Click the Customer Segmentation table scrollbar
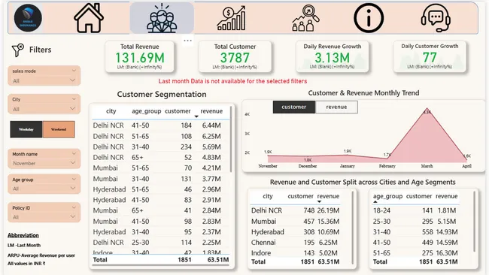 click(x=231, y=139)
